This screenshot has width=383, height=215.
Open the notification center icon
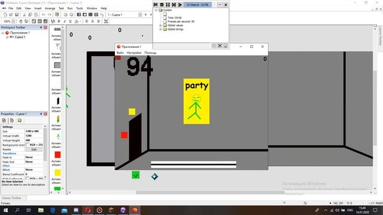pyautogui.click(x=375, y=210)
